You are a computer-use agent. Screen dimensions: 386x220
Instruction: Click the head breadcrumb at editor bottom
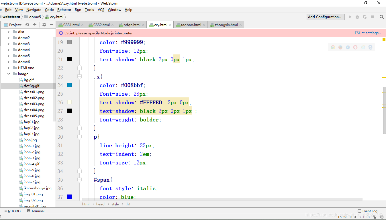coord(100,204)
